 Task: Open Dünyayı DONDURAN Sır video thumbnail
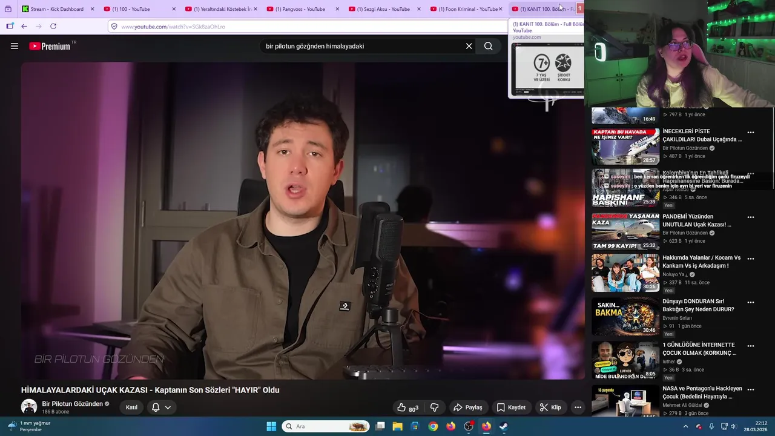pos(625,316)
